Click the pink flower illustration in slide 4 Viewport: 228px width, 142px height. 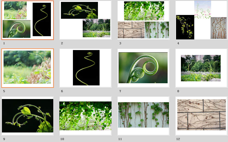point(203,10)
